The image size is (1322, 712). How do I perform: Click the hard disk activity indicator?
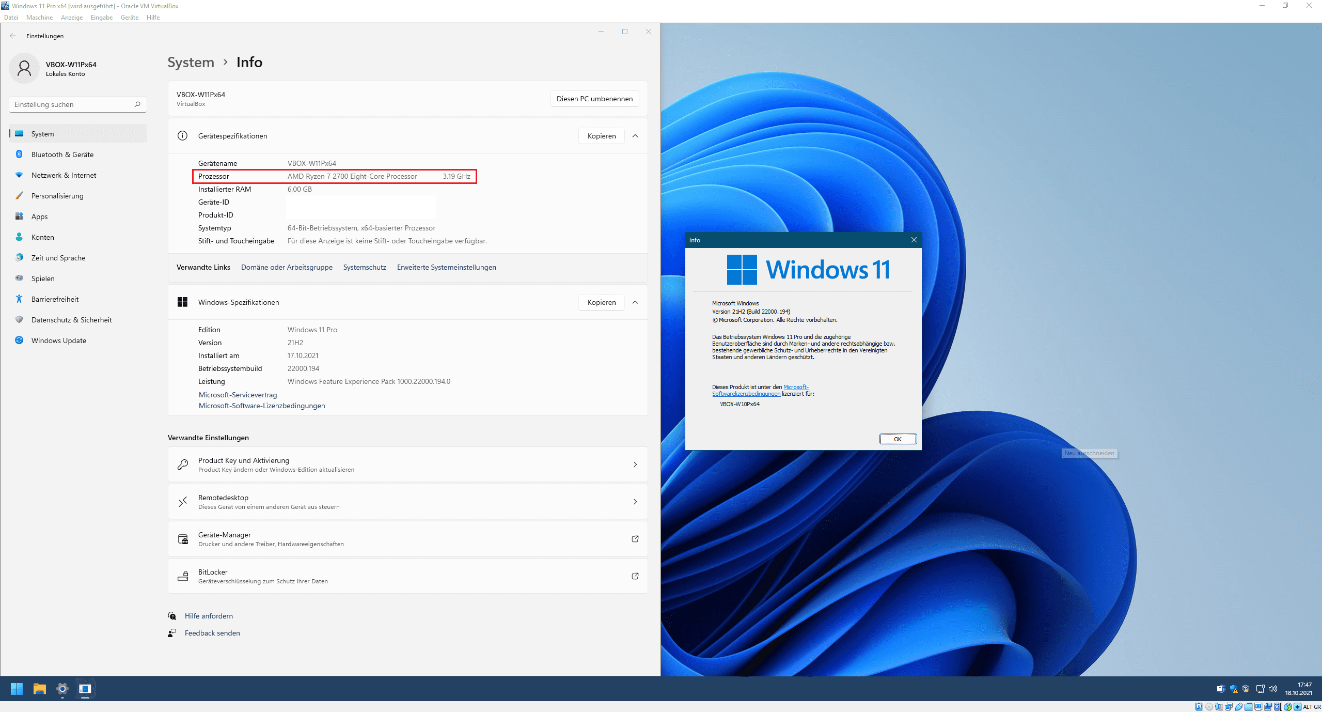point(1199,706)
